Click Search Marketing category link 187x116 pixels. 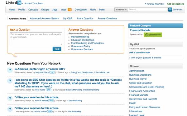pos(74,90)
